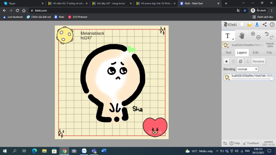Duplicate the selected layer
This screenshot has height=155, width=276.
(240, 61)
